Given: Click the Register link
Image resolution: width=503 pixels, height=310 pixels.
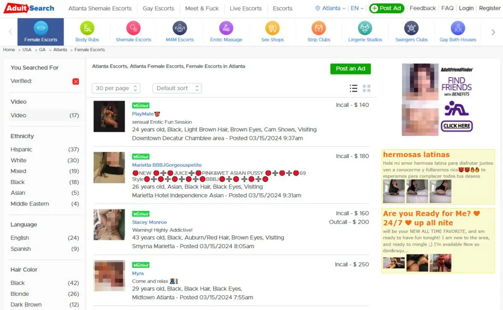Looking at the screenshot, I should tap(490, 8).
